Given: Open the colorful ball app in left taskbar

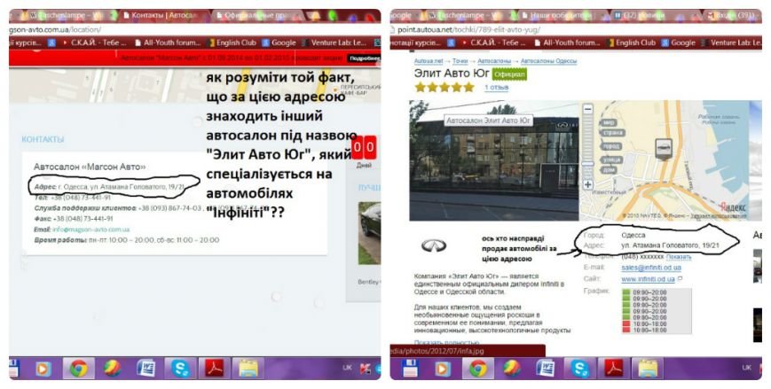Looking at the screenshot, I should 113,368.
